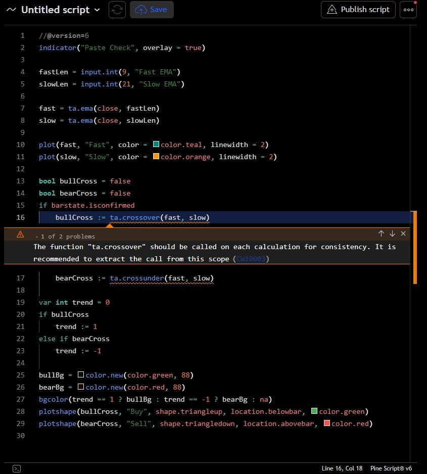
Task: Click ta.crossover on line 16
Action: 135,217
